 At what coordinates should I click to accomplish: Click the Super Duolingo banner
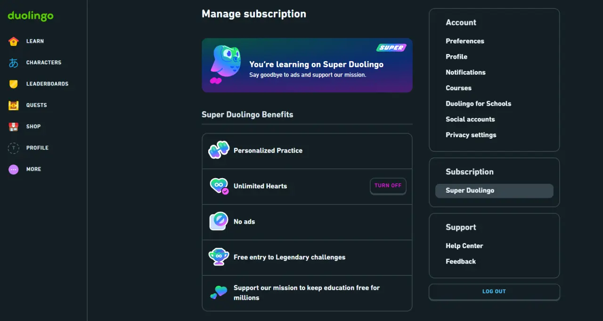point(307,65)
